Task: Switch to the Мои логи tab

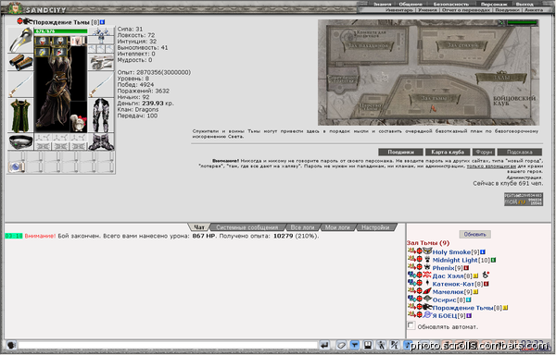Action: [x=337, y=227]
